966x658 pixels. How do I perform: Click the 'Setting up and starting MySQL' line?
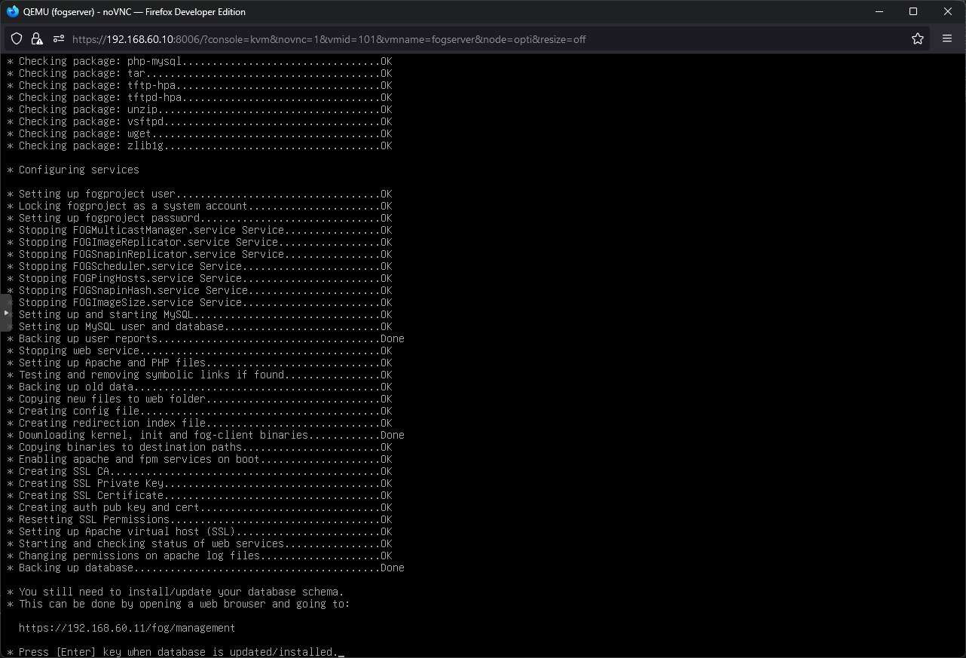(200, 314)
